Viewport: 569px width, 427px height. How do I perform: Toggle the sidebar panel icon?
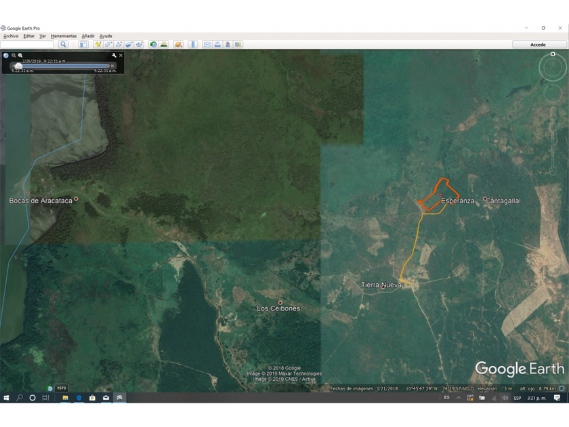tap(83, 44)
